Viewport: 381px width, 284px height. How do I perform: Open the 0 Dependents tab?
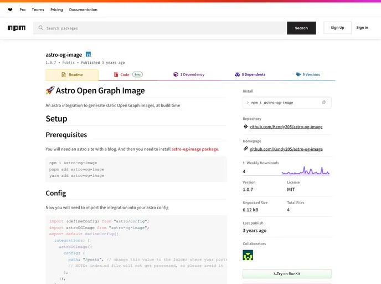pyautogui.click(x=250, y=74)
